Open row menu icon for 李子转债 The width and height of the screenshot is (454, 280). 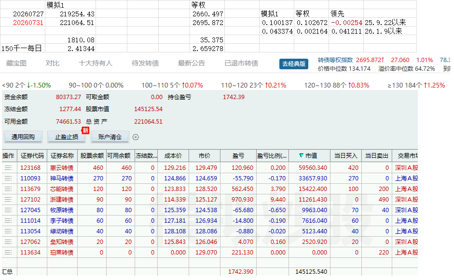(x=8, y=221)
